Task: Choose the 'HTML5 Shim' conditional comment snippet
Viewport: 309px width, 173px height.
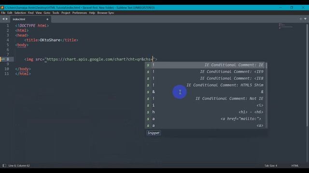Action: [205, 85]
